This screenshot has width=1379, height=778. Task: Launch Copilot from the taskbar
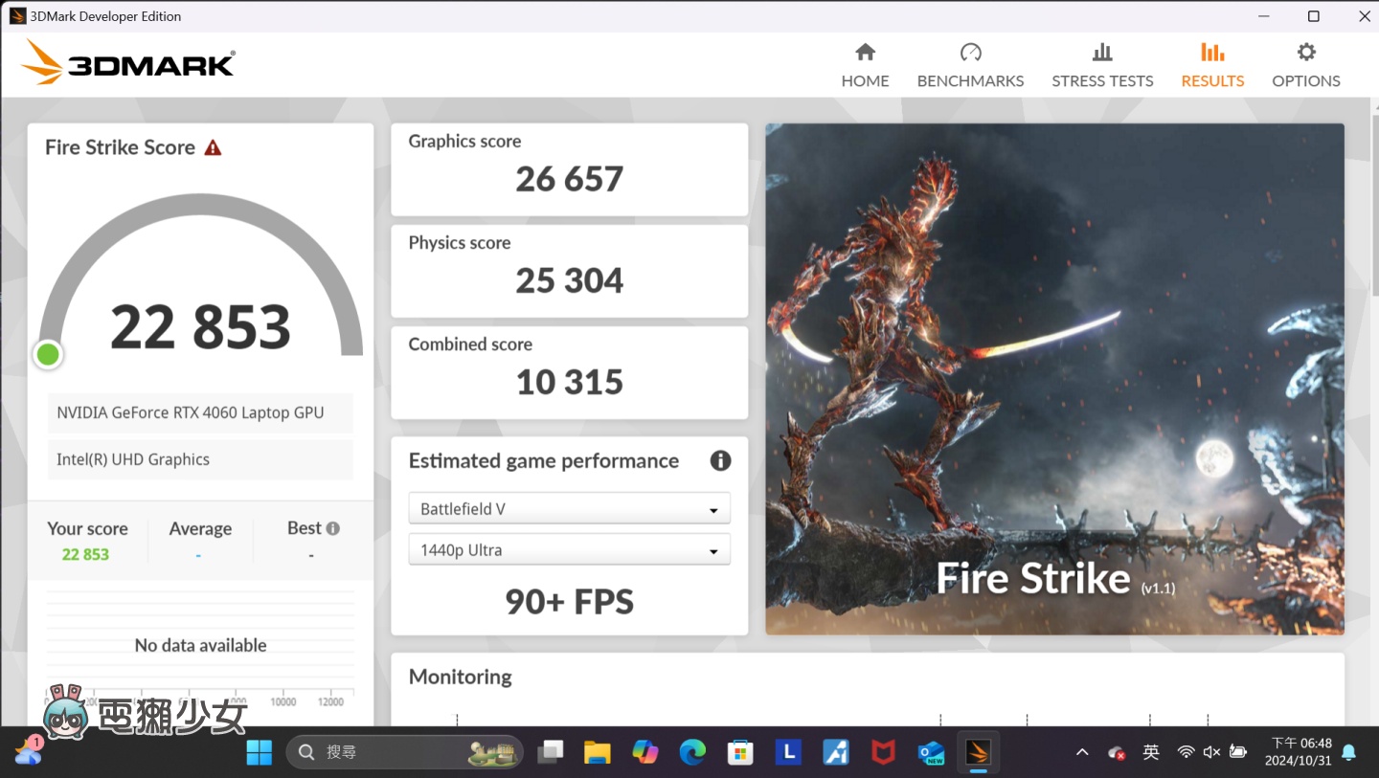[645, 752]
